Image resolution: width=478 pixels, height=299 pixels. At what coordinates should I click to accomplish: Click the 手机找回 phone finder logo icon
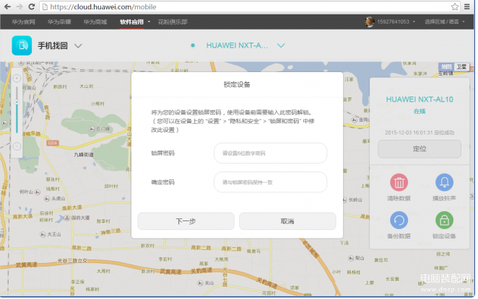(22, 46)
